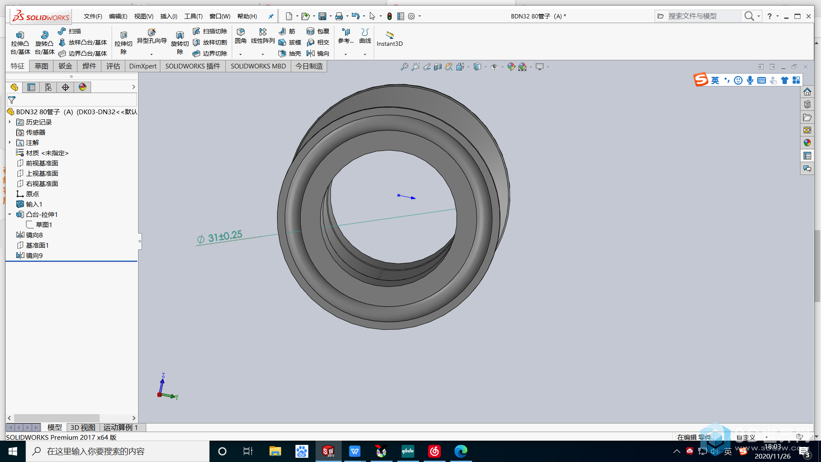This screenshot has height=462, width=821.
Task: Select the Linear Pattern (线性阵列) tool
Action: (263, 36)
